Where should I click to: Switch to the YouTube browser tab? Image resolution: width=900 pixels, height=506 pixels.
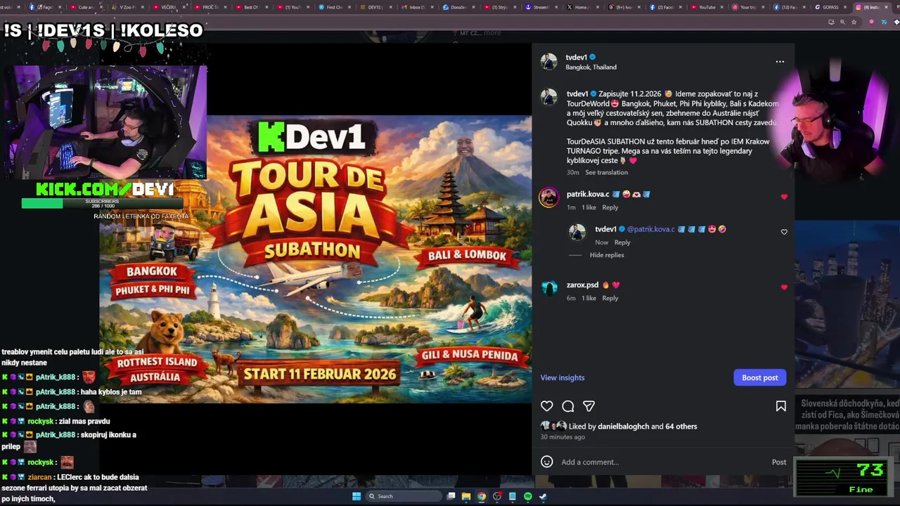706,7
